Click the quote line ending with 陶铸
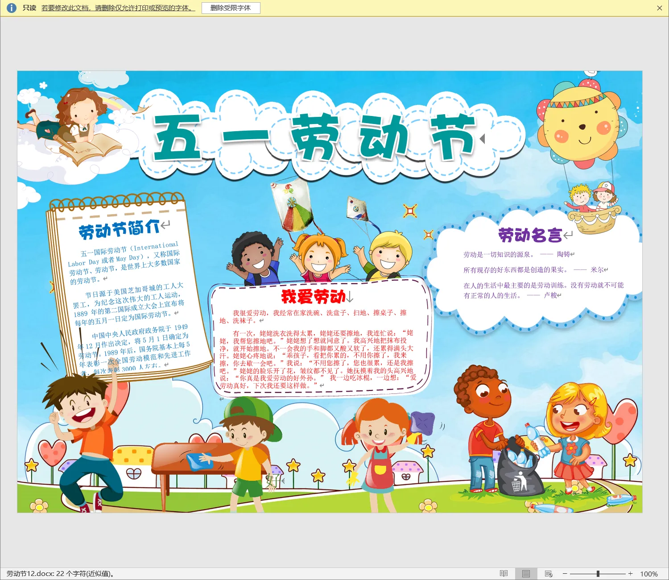Screen dimensions: 669x580 pyautogui.click(x=516, y=254)
